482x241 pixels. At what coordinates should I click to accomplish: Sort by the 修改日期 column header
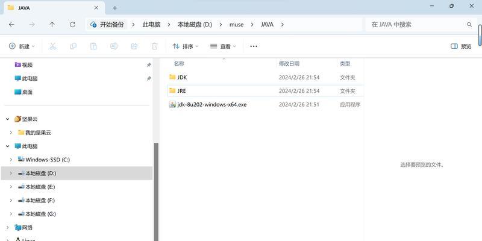[289, 64]
